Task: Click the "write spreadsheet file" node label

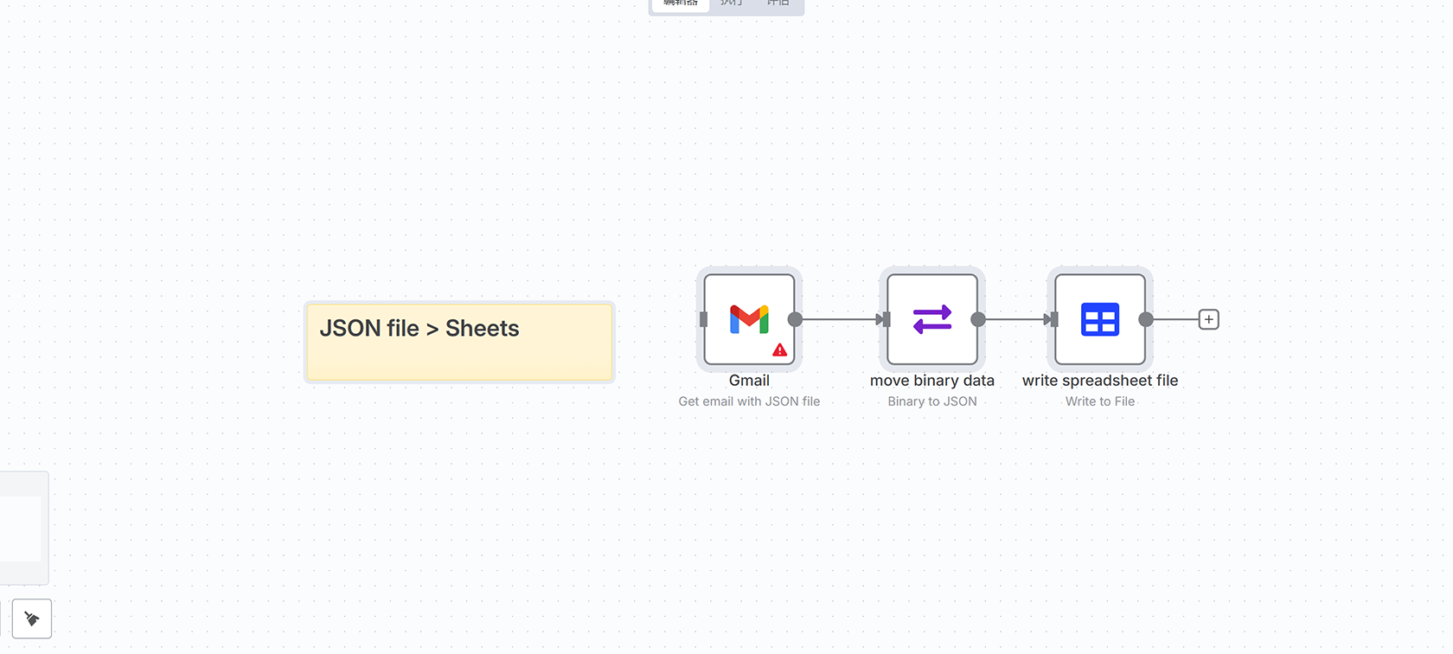Action: pyautogui.click(x=1100, y=381)
